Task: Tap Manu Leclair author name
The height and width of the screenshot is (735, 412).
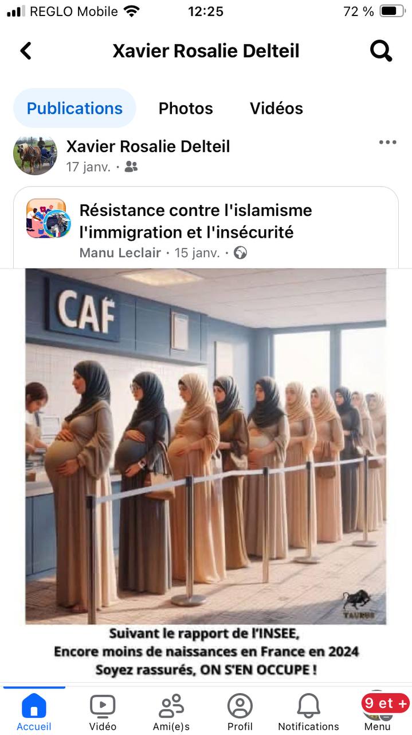Action: 120,253
